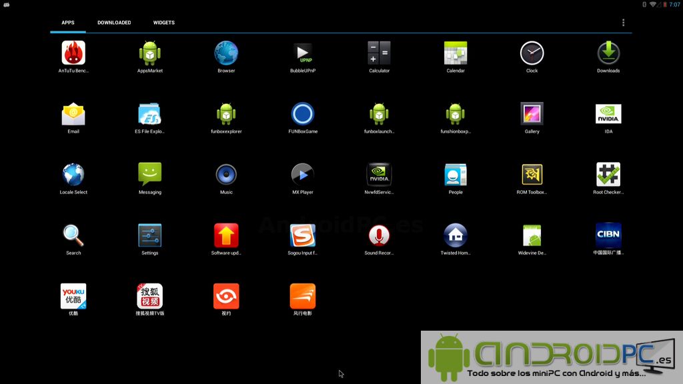
Task: Open the Android Settings app
Action: (x=150, y=235)
